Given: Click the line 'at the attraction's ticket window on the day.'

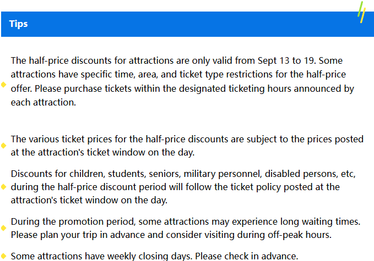Looking at the screenshot, I should pyautogui.click(x=102, y=152).
